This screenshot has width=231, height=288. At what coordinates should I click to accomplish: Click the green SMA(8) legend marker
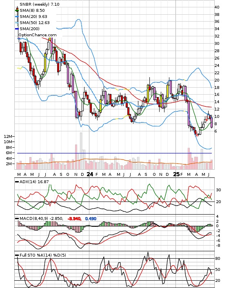point(17,11)
